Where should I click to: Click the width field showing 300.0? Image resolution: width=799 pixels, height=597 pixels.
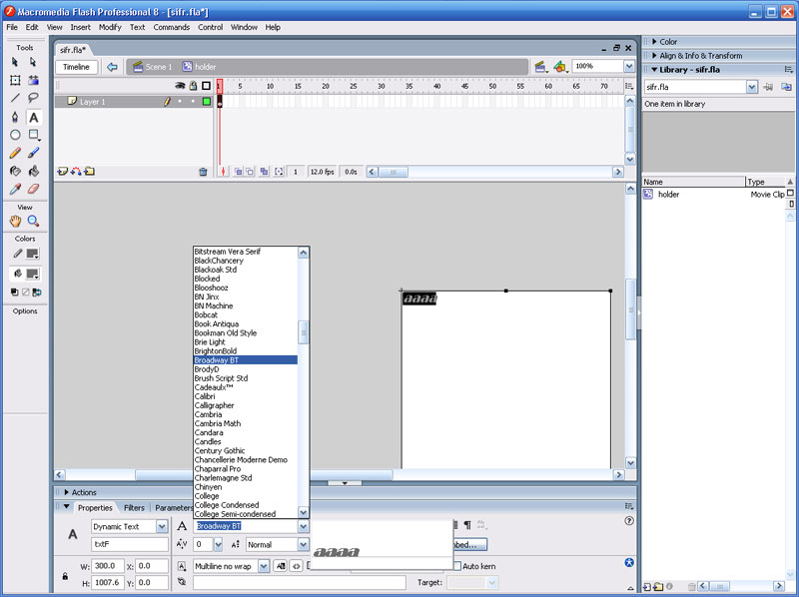(x=108, y=566)
